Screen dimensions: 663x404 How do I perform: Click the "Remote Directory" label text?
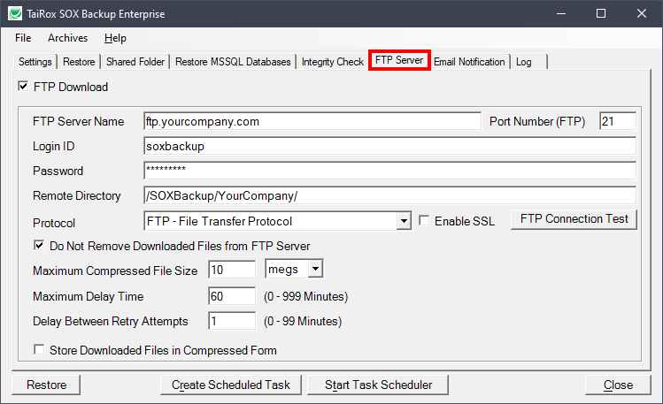point(77,196)
